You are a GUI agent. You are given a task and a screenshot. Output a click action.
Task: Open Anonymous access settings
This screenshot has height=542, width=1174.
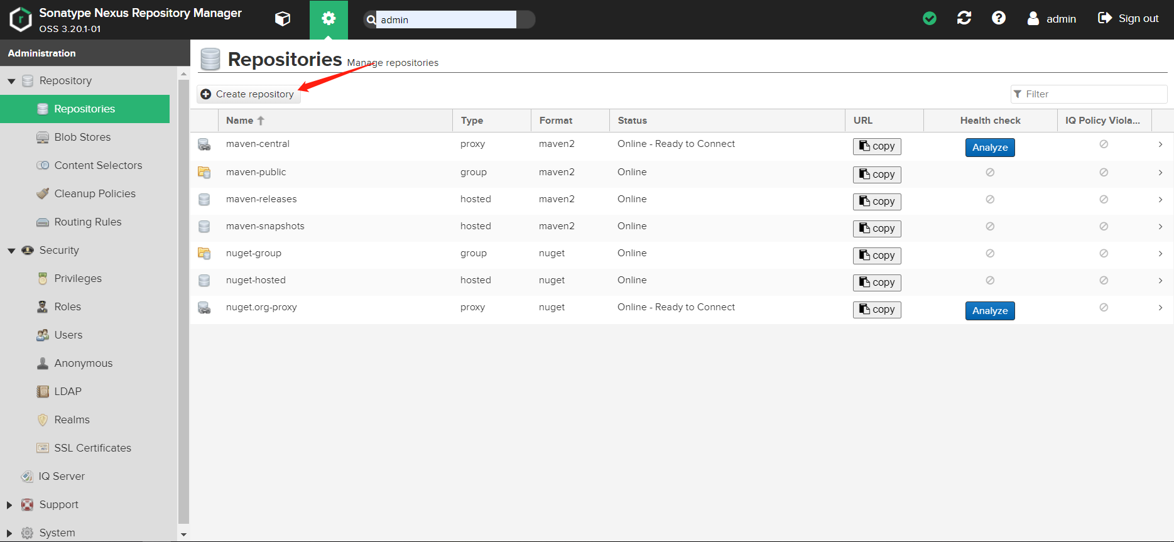point(85,363)
